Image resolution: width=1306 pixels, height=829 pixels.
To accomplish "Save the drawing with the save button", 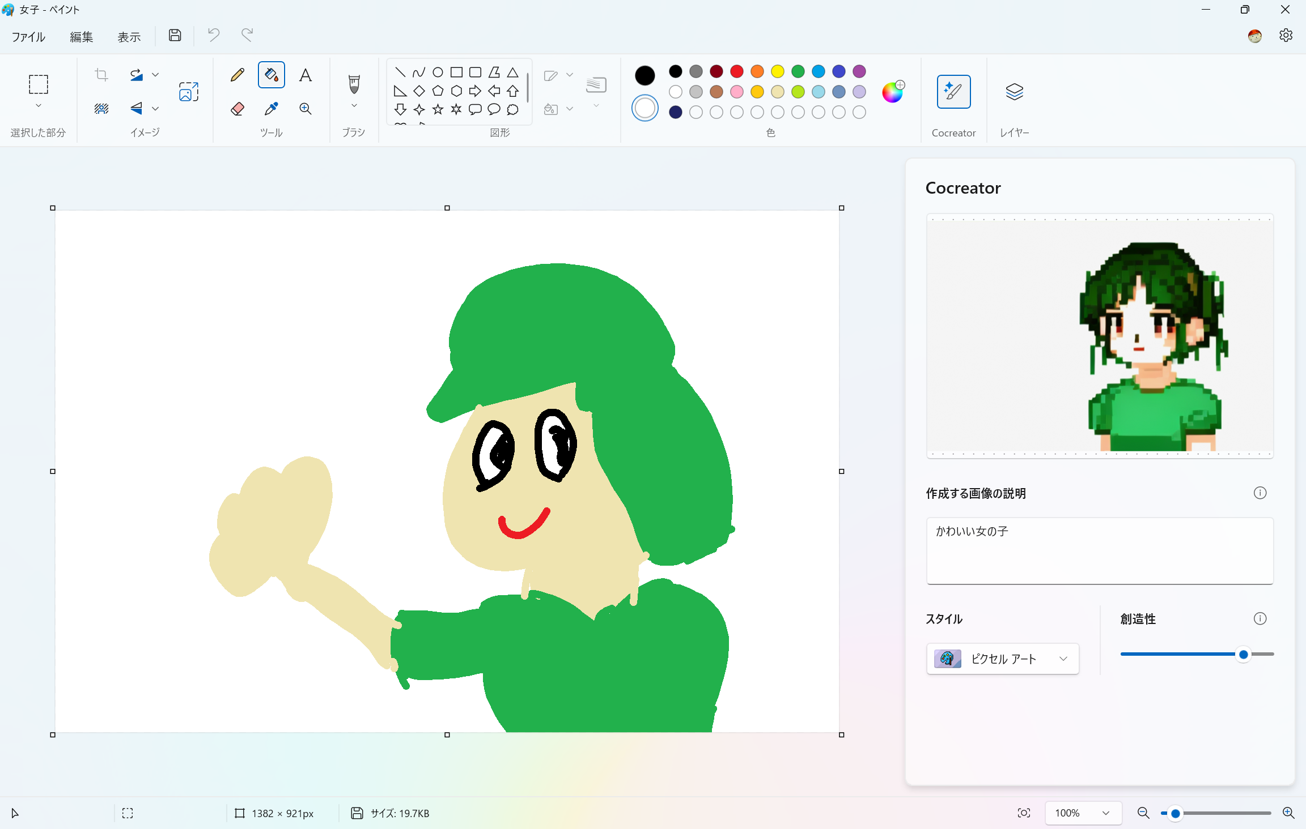I will 175,35.
